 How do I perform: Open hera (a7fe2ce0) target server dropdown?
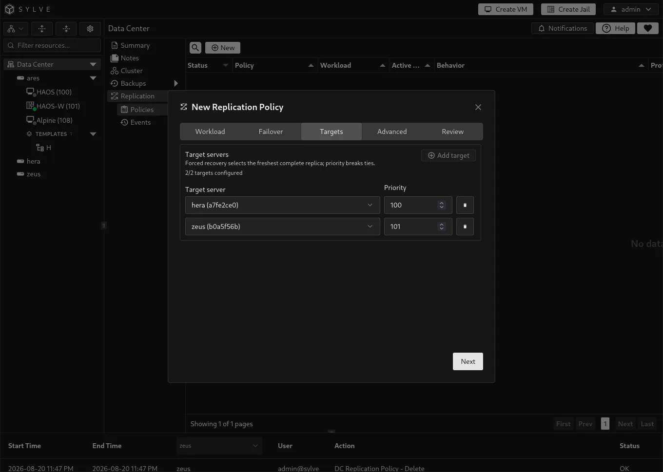click(x=283, y=205)
